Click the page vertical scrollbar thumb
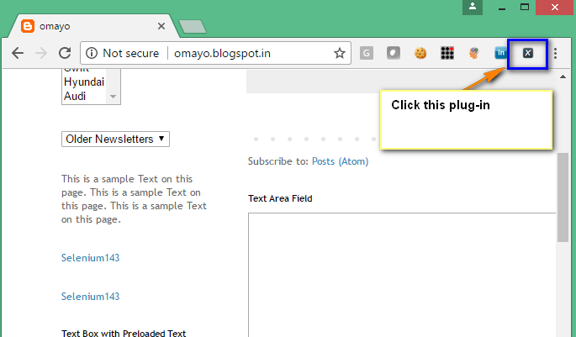 (563, 197)
